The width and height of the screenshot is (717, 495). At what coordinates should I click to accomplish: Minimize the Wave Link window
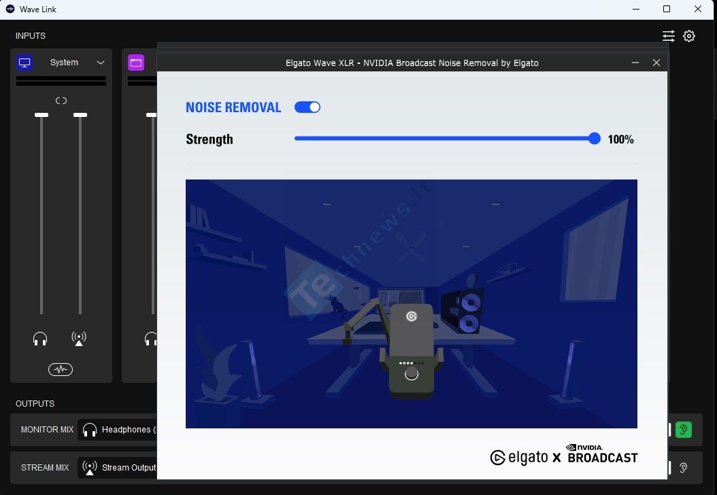(x=636, y=9)
